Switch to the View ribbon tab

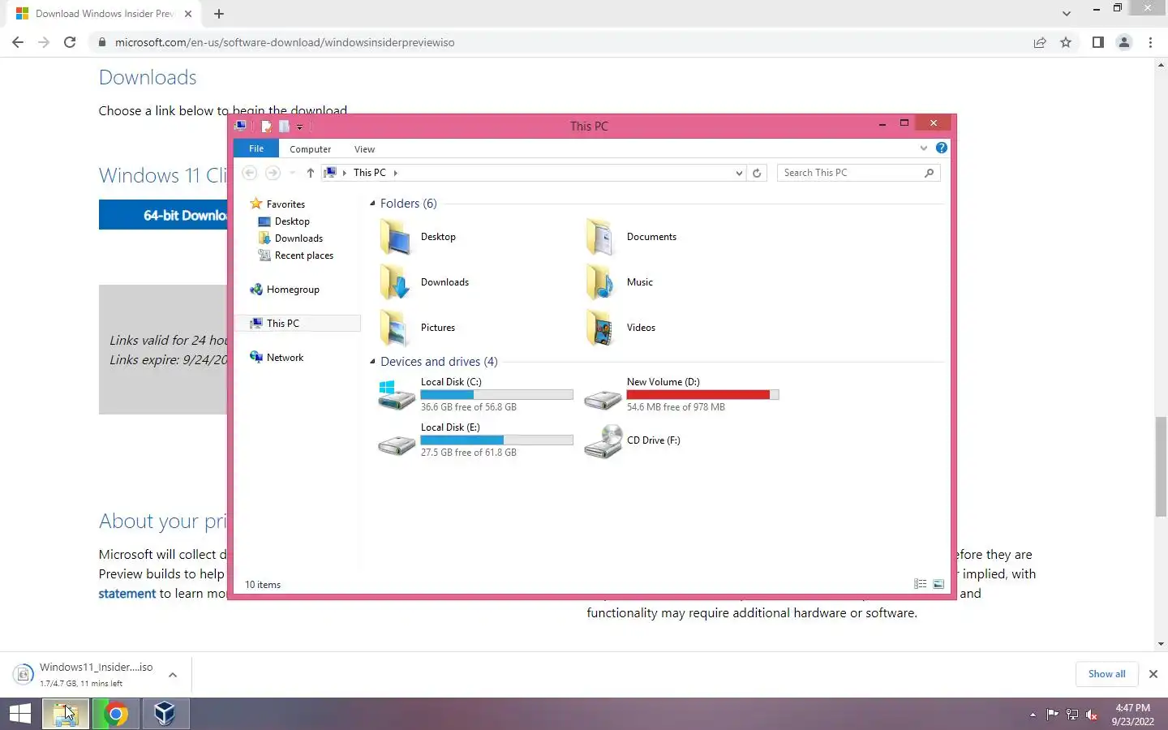364,149
